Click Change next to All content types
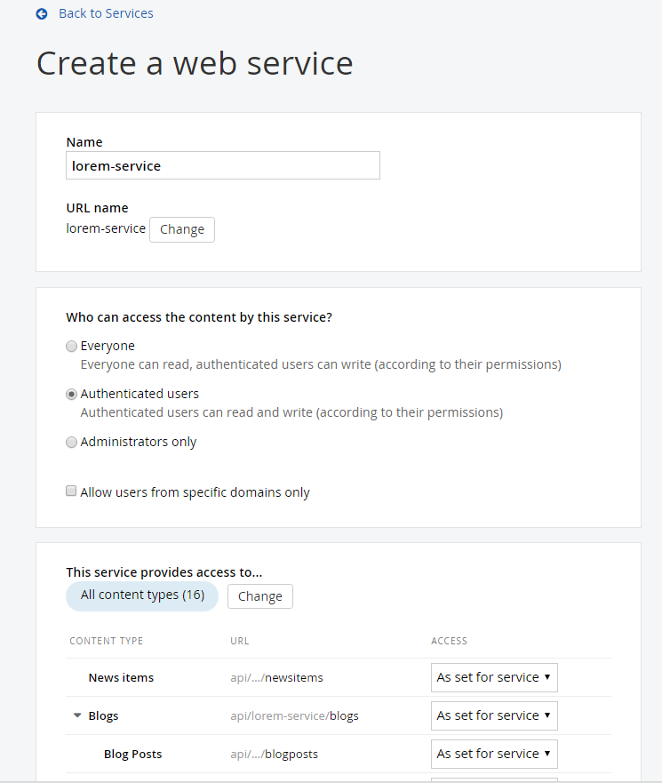The width and height of the screenshot is (662, 783). pos(259,596)
